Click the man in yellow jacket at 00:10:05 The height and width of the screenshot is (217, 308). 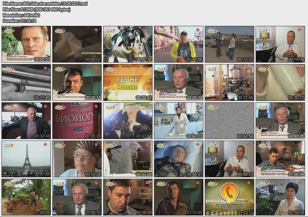pos(179,44)
